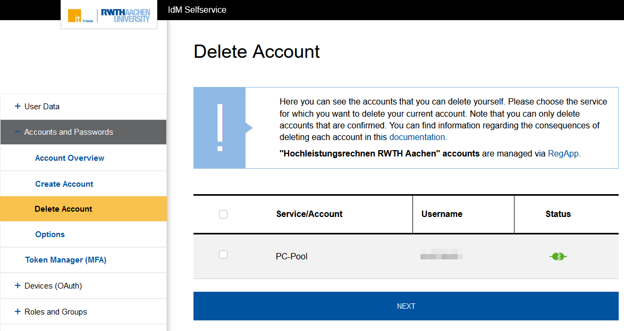The width and height of the screenshot is (624, 331).
Task: Click the exclamation mark info icon
Action: click(x=220, y=128)
